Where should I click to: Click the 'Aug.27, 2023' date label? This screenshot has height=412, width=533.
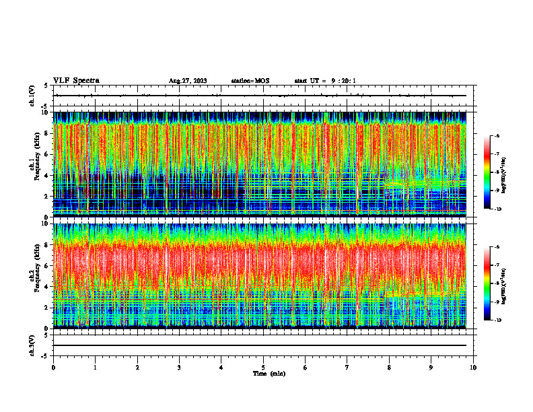coord(188,81)
